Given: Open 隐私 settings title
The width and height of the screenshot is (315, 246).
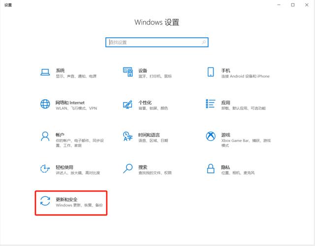Looking at the screenshot, I should pos(225,167).
